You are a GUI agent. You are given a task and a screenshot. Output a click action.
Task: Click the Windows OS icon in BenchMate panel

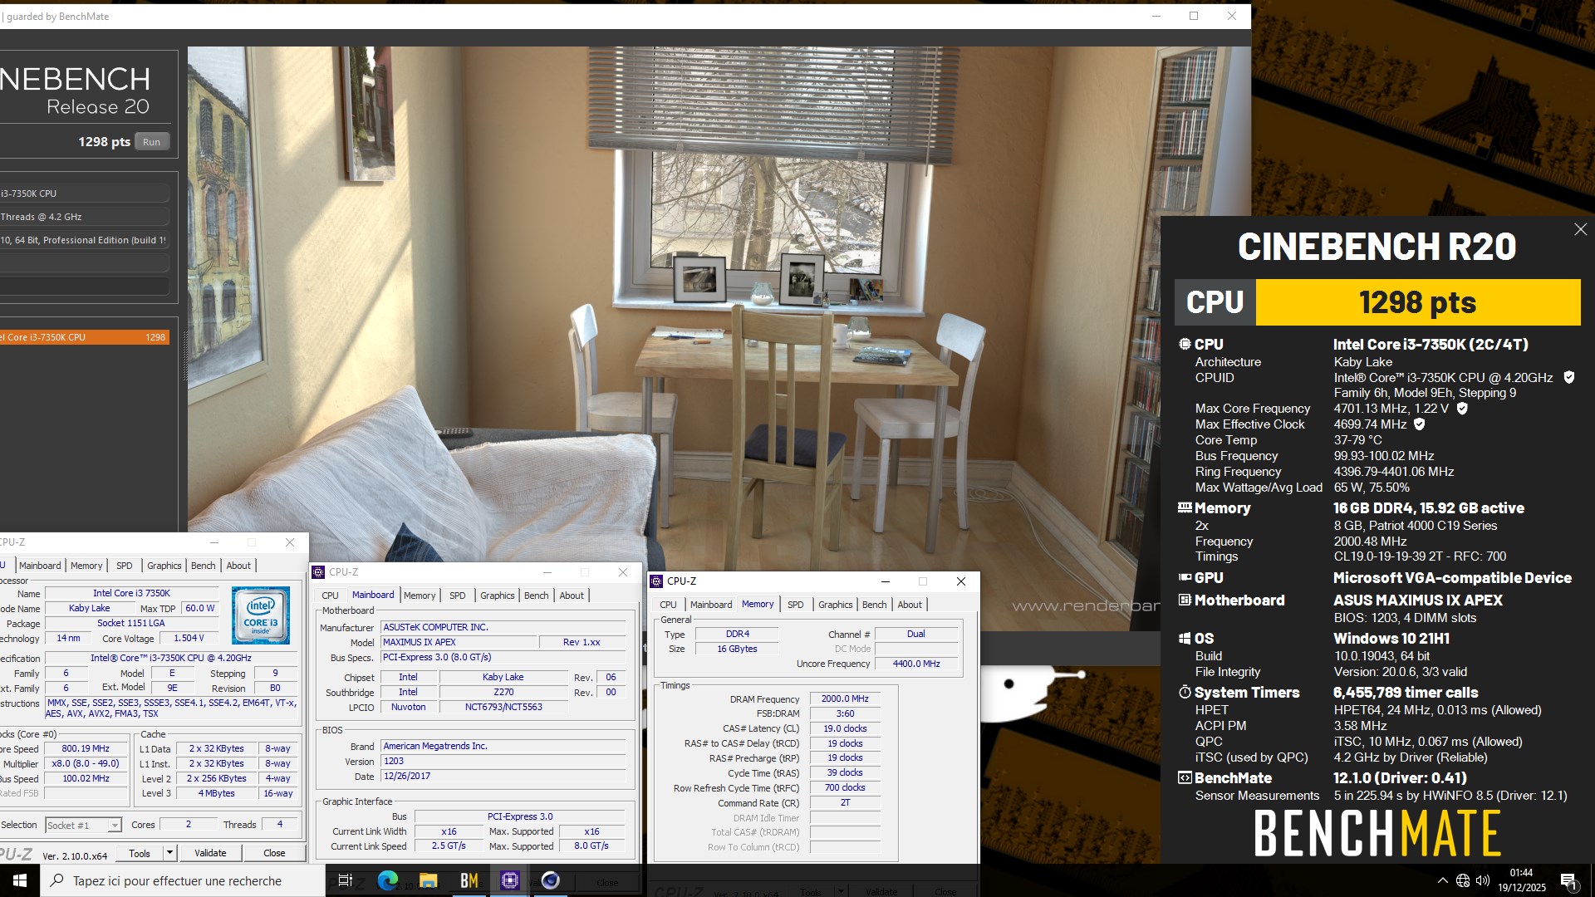point(1185,638)
